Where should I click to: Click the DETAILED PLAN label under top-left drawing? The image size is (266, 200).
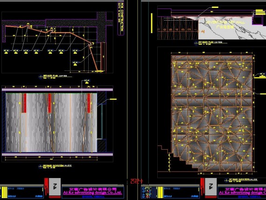[50, 76]
